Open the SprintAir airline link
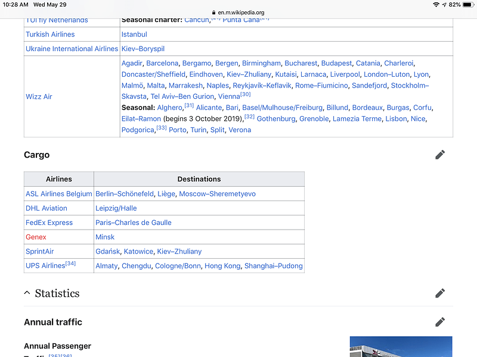The height and width of the screenshot is (357, 477). pyautogui.click(x=39, y=251)
